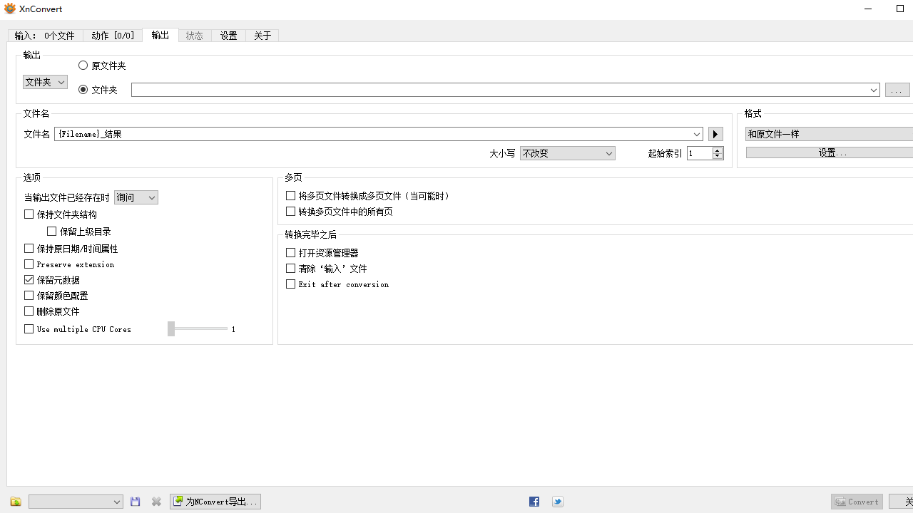Select the 原文件夹 radio button
Screen dimensions: 913x513
(x=83, y=65)
